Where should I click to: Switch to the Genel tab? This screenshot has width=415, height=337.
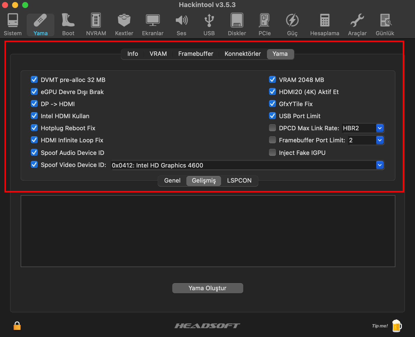[172, 181]
